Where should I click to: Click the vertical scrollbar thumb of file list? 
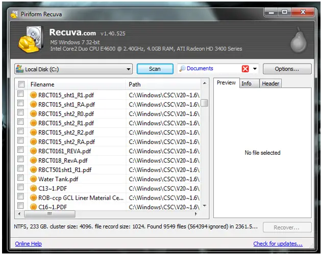pyautogui.click(x=204, y=103)
